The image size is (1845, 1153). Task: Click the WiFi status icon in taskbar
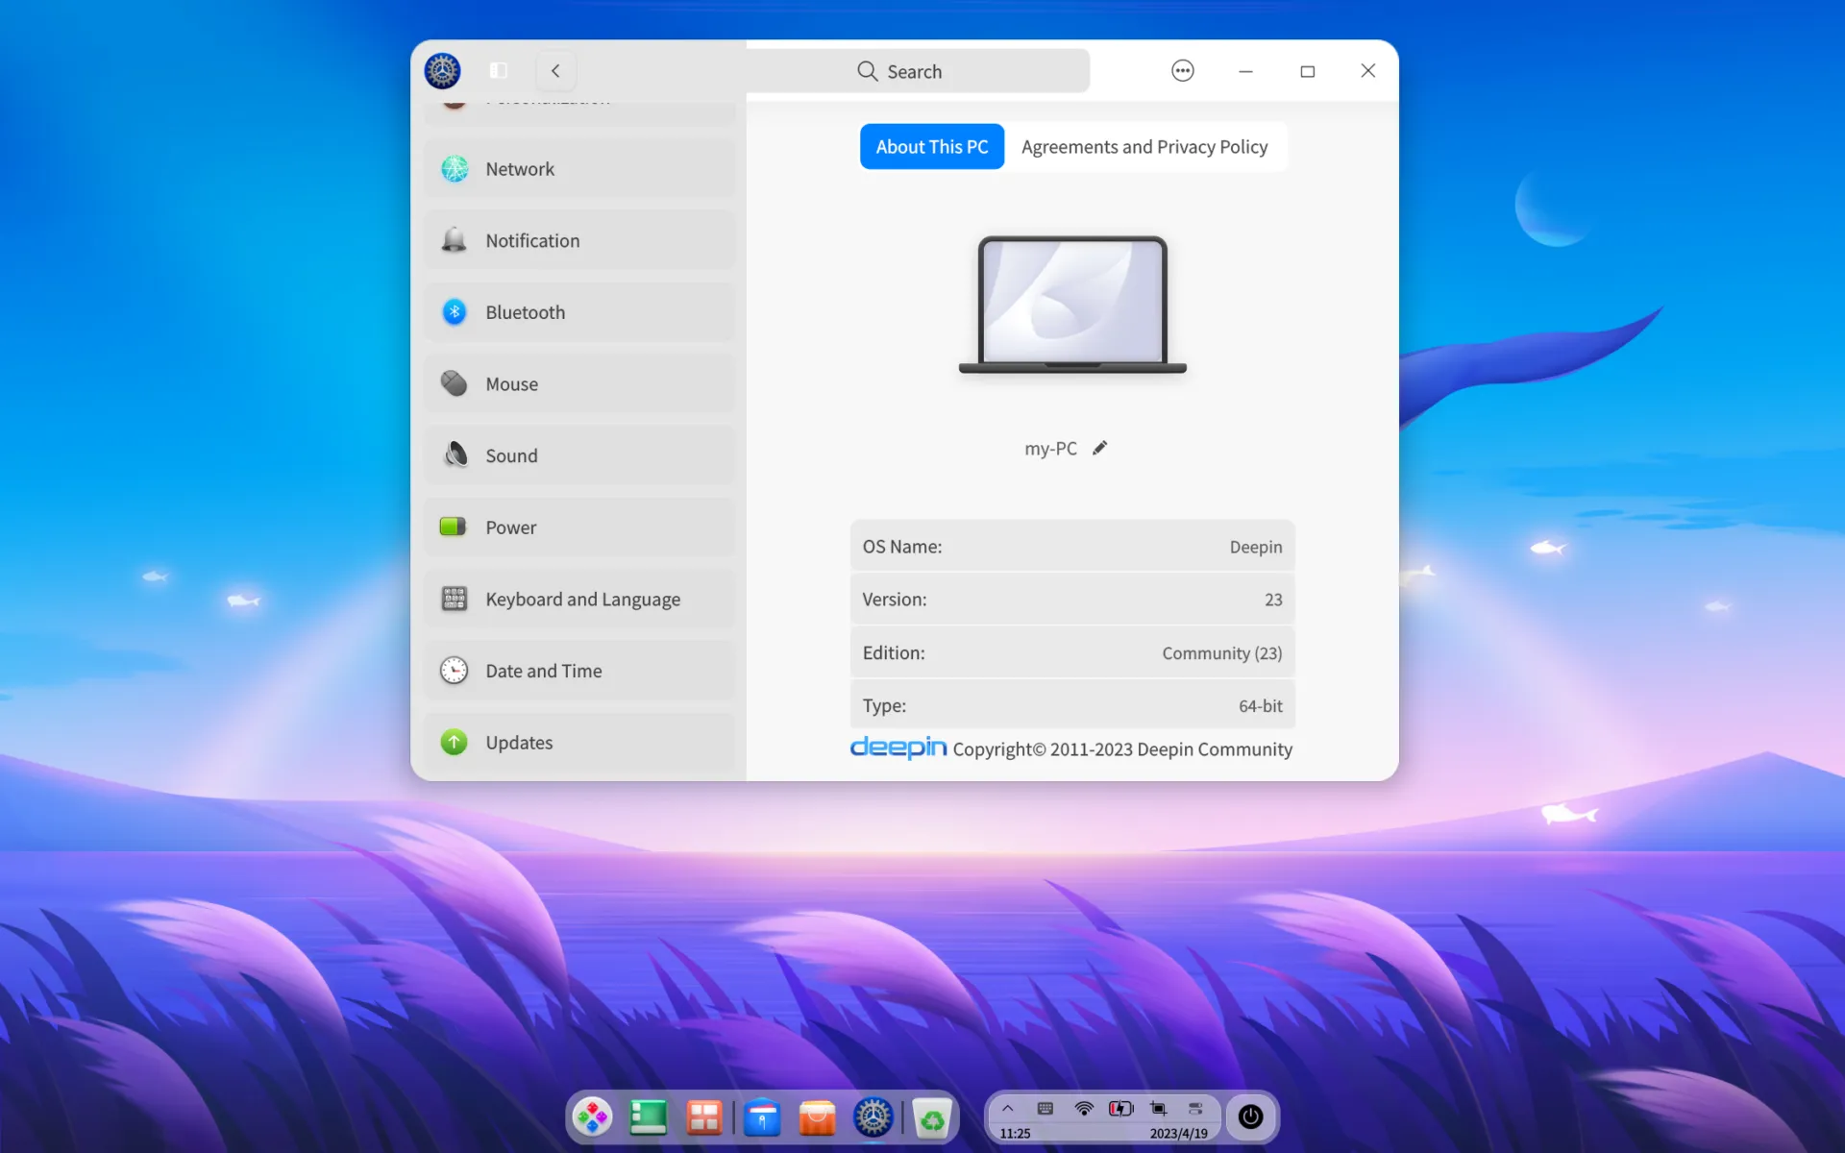[x=1083, y=1108]
